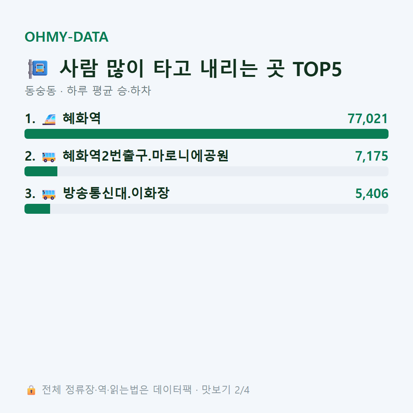This screenshot has width=413, height=413.
Task: Click the gray unfilled track of rank 2 bar
Action: point(223,171)
